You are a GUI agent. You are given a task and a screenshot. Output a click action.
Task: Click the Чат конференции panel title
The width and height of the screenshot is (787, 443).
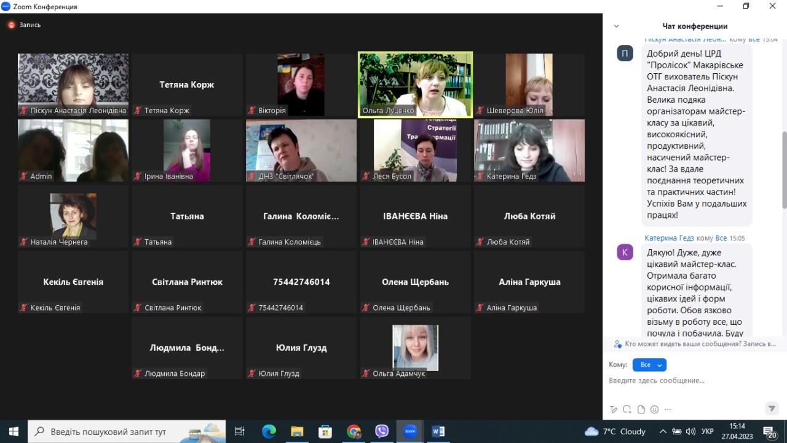tap(695, 26)
